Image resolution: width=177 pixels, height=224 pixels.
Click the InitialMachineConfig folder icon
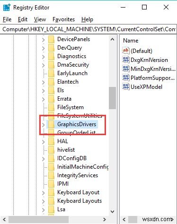point(51,167)
